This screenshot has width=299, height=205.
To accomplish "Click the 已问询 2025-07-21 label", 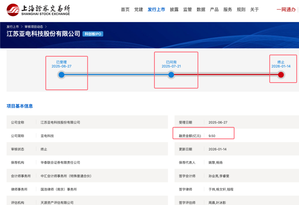I will click(x=171, y=64).
